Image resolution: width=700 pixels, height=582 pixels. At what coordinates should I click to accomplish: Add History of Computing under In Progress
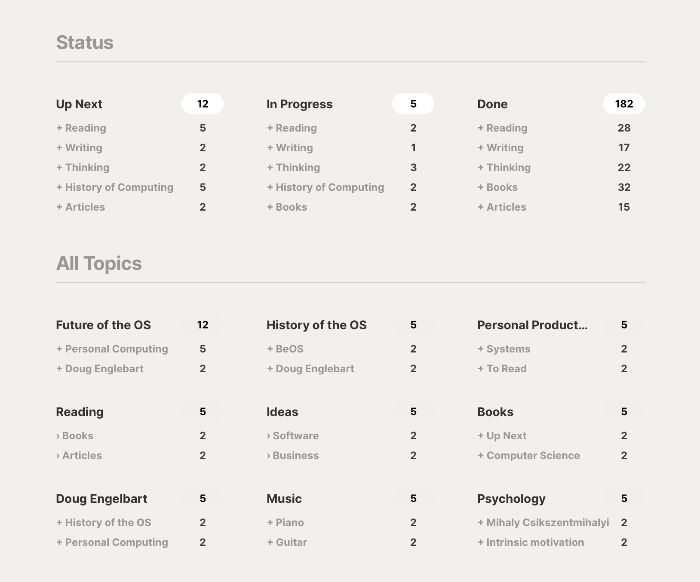pos(325,187)
